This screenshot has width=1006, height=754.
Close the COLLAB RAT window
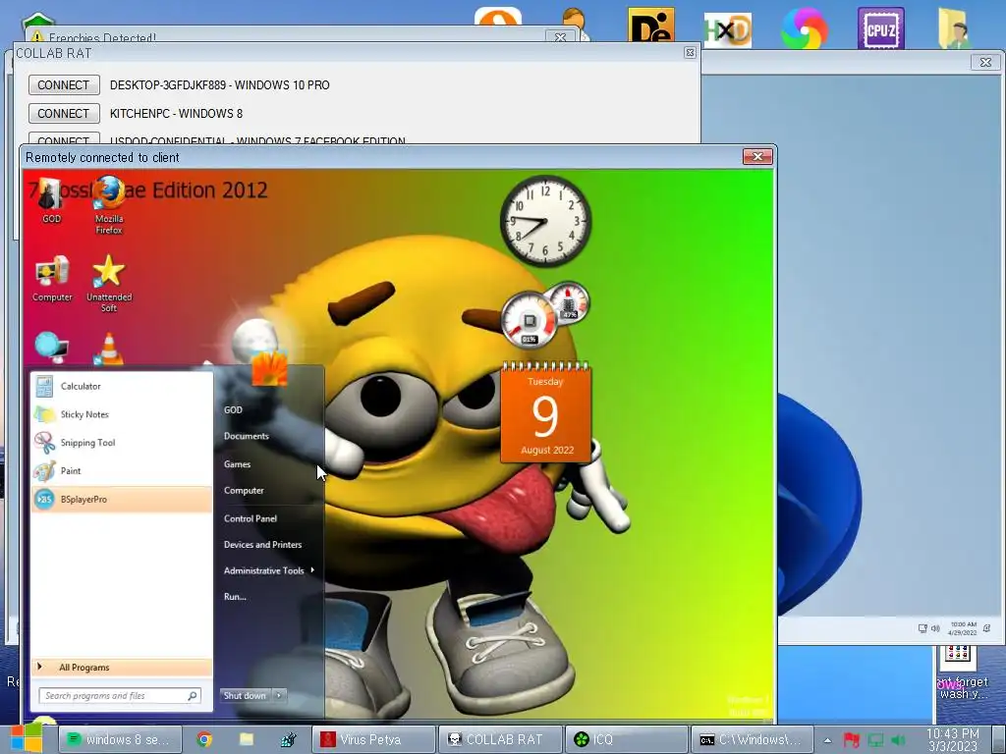pyautogui.click(x=690, y=53)
